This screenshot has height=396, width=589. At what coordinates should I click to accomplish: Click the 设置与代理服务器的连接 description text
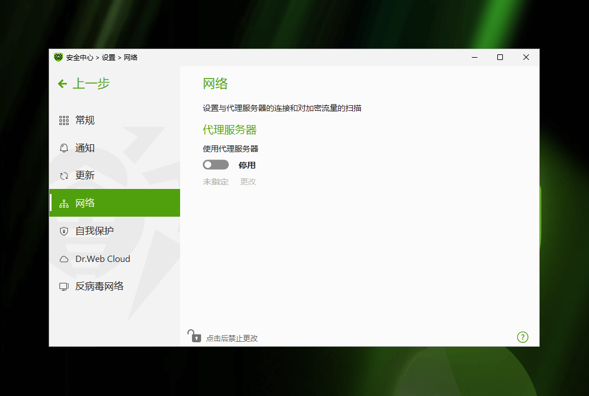point(282,108)
